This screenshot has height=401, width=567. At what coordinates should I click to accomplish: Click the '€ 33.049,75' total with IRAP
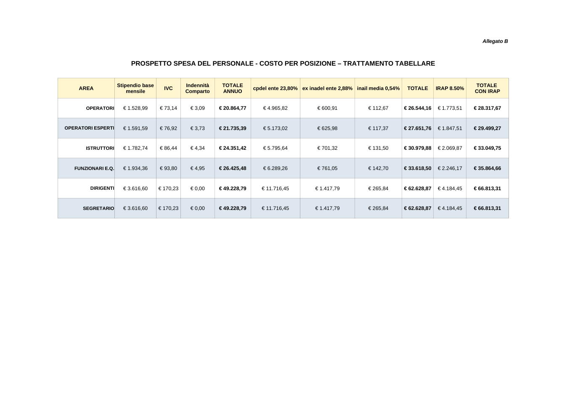tap(488, 148)
